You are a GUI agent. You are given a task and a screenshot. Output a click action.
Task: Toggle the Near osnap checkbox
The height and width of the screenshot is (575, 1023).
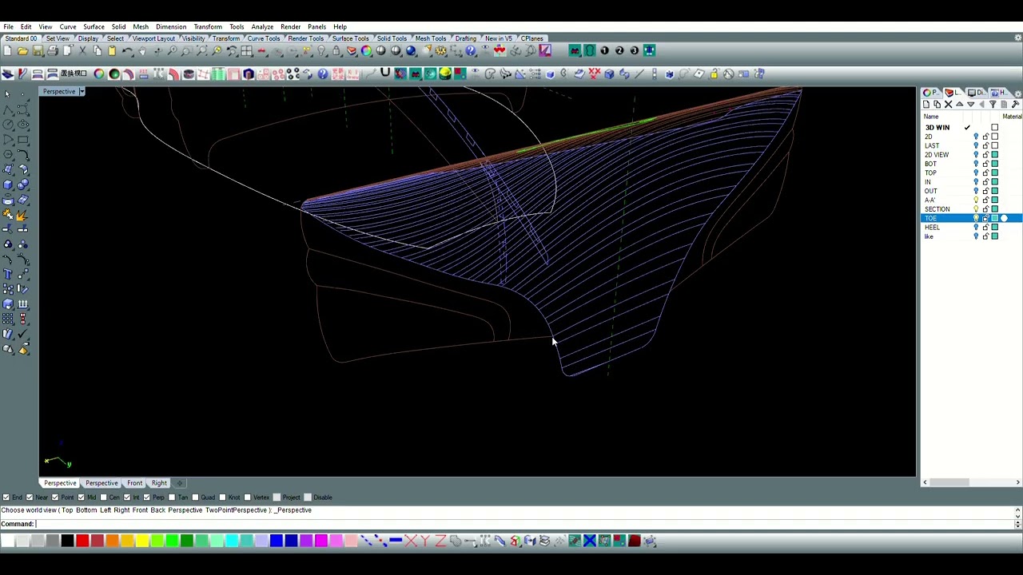coord(30,498)
